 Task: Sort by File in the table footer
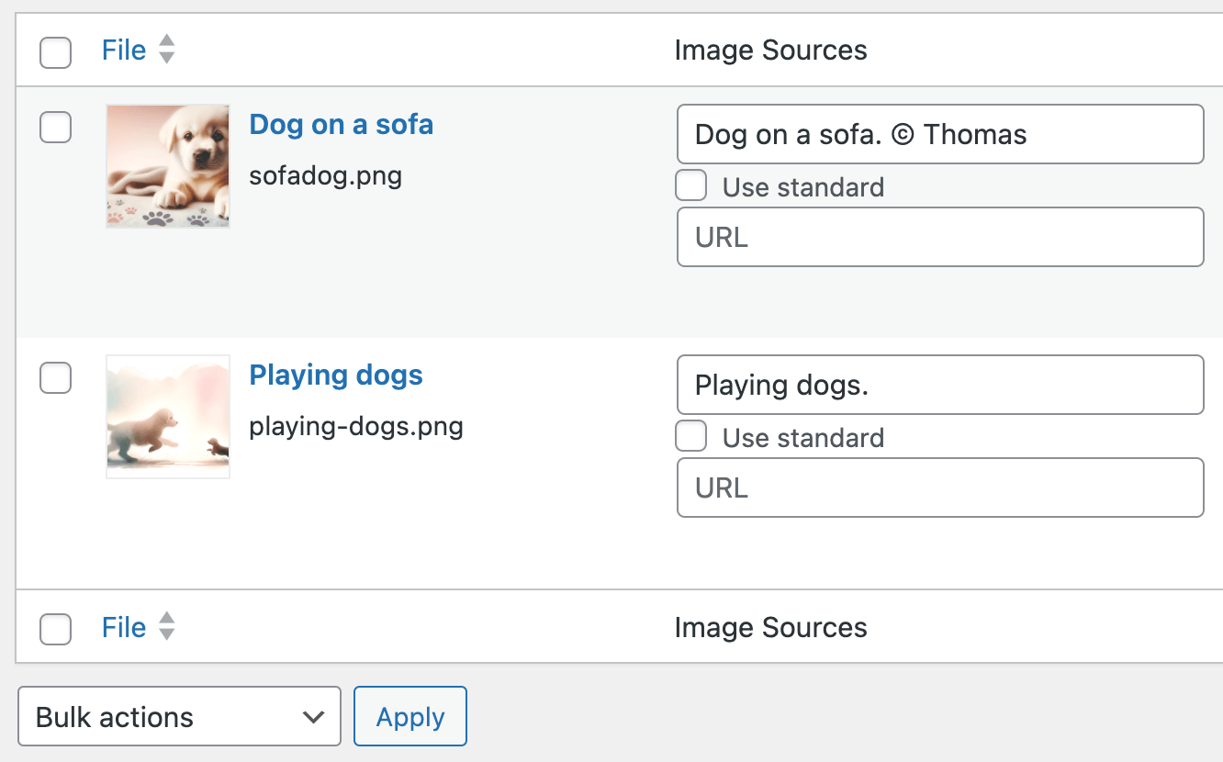(124, 628)
